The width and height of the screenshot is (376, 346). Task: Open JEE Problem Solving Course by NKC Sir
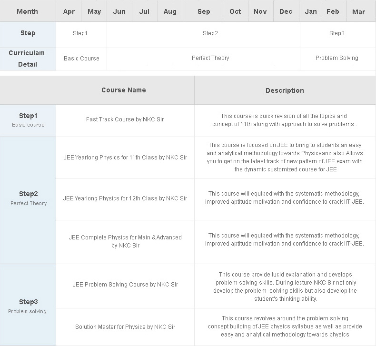[x=126, y=285]
